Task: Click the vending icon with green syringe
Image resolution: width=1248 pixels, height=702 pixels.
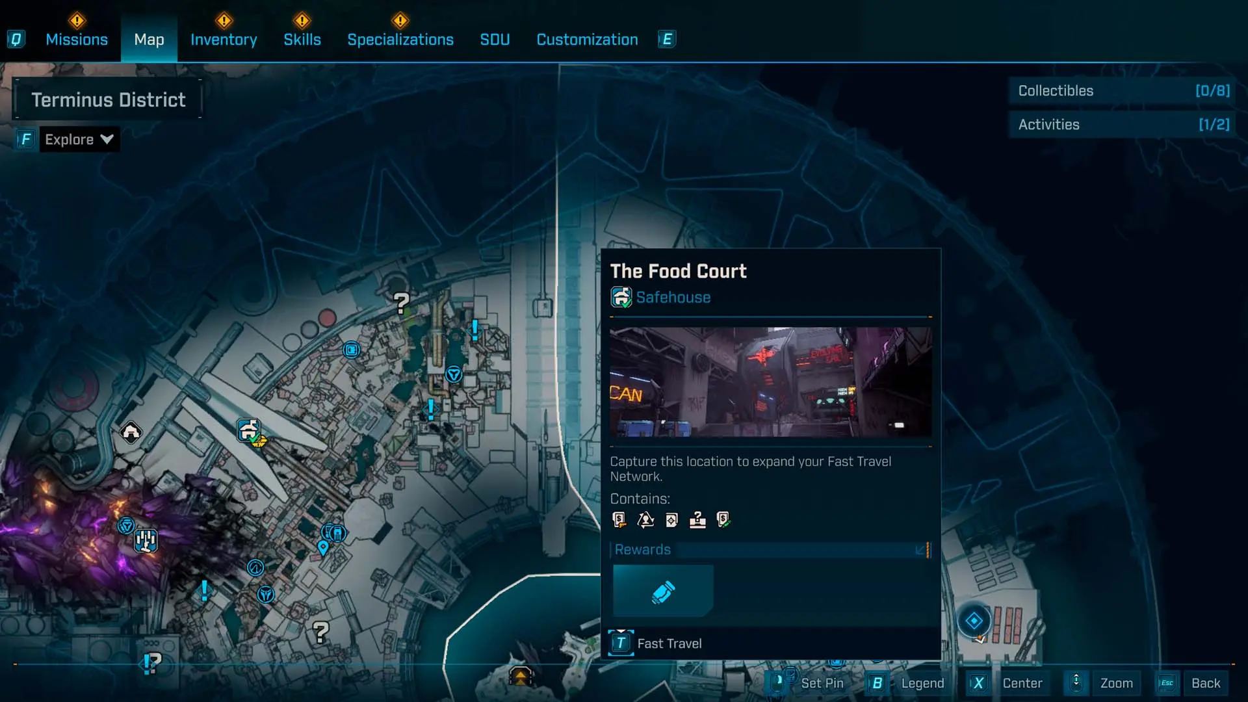Action: click(x=723, y=520)
